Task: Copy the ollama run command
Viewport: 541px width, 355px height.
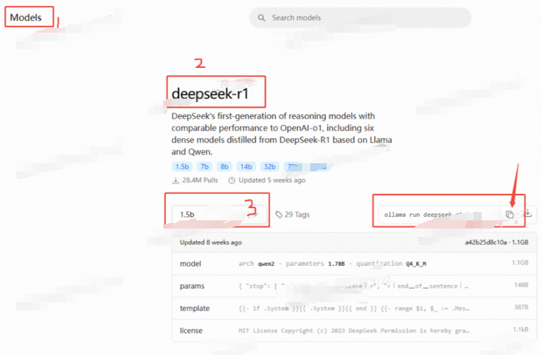Action: 510,214
